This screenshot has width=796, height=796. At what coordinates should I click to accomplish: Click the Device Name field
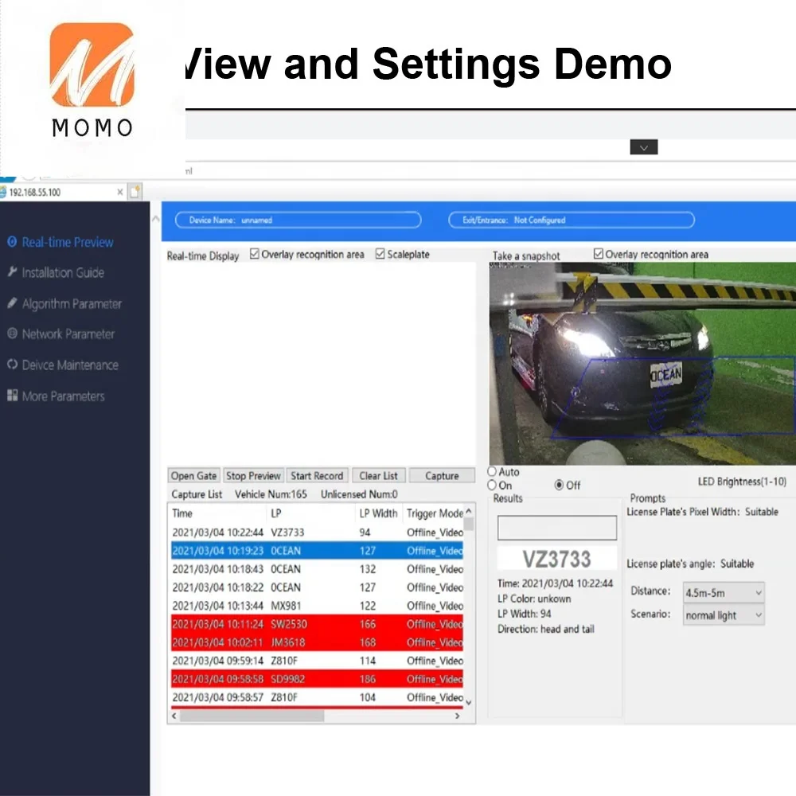point(298,220)
